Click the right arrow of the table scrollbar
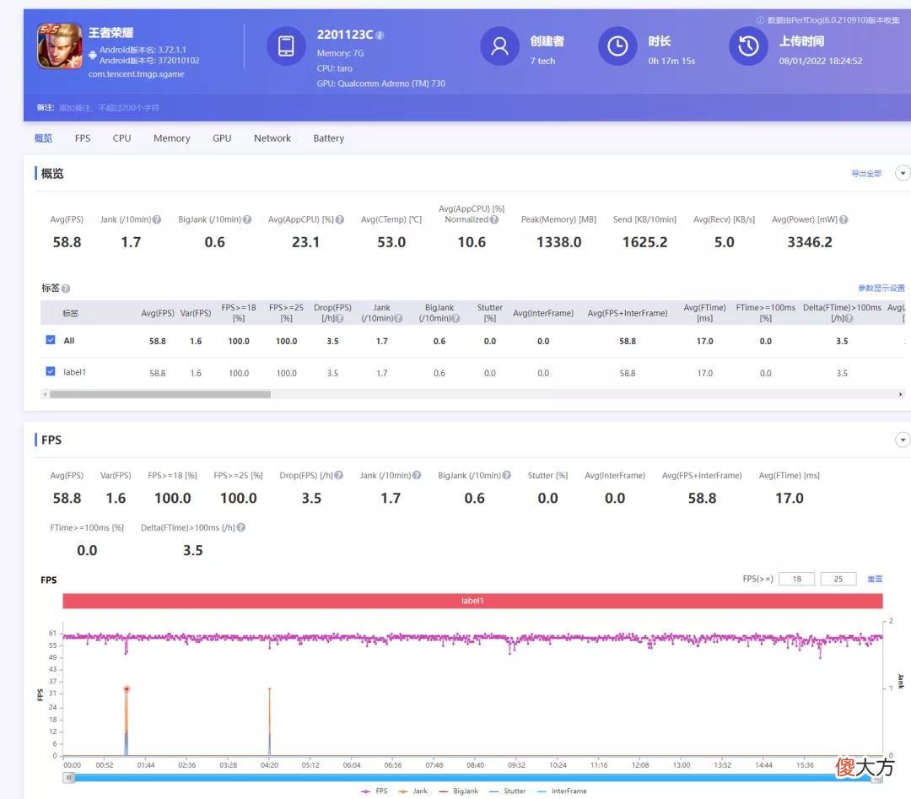 point(901,395)
